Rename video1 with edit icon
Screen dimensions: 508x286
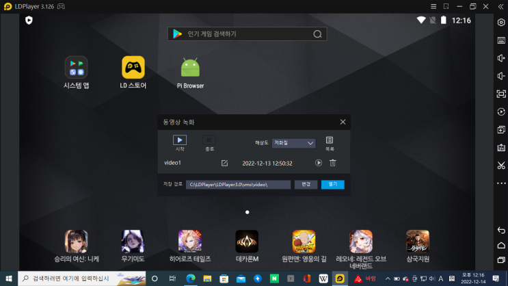coord(224,163)
